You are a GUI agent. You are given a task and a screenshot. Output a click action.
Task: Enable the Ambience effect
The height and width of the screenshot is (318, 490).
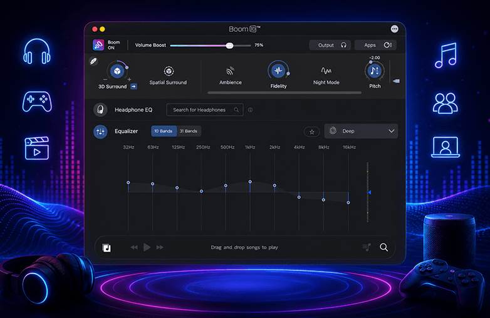coord(231,71)
